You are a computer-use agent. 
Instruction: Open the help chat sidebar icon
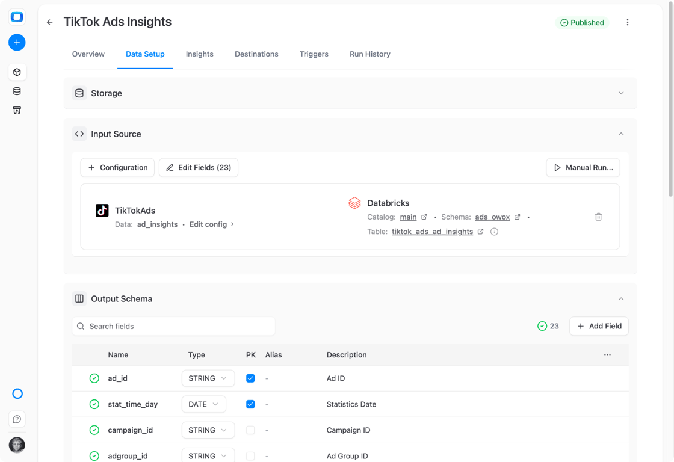(17, 419)
